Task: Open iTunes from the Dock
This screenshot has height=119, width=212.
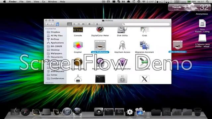Action: tap(67, 112)
